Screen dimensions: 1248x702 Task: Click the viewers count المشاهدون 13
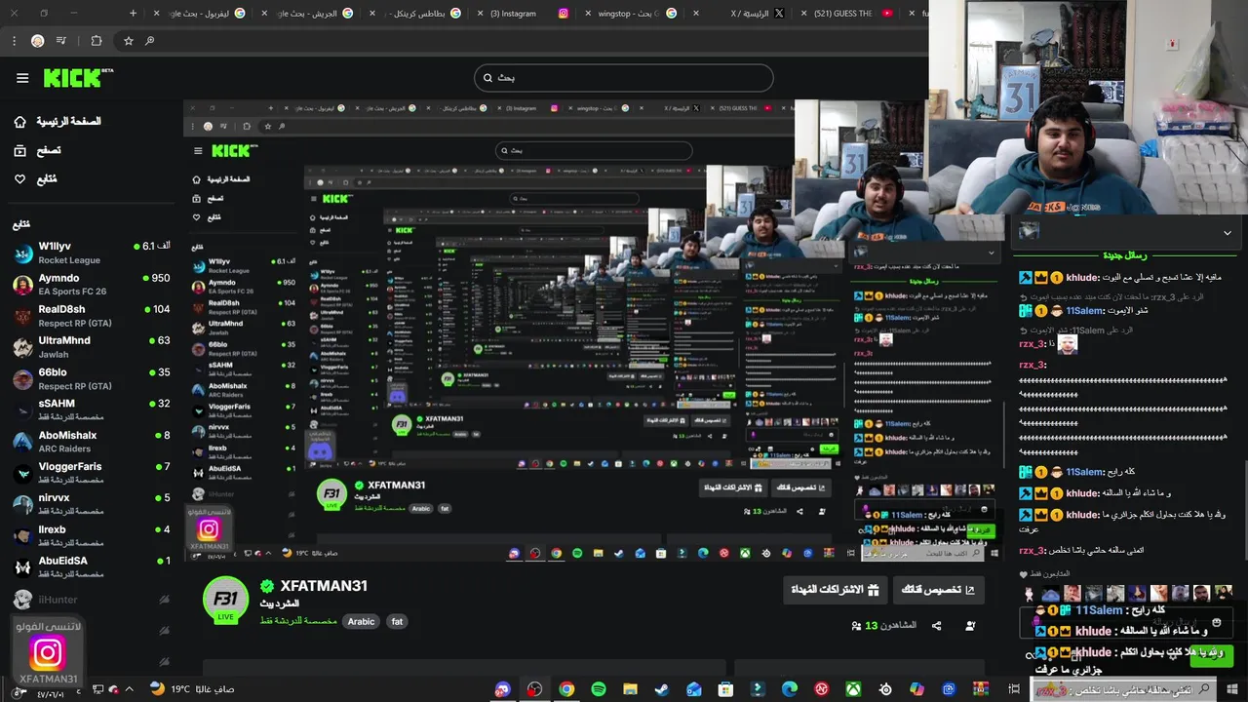(x=884, y=625)
